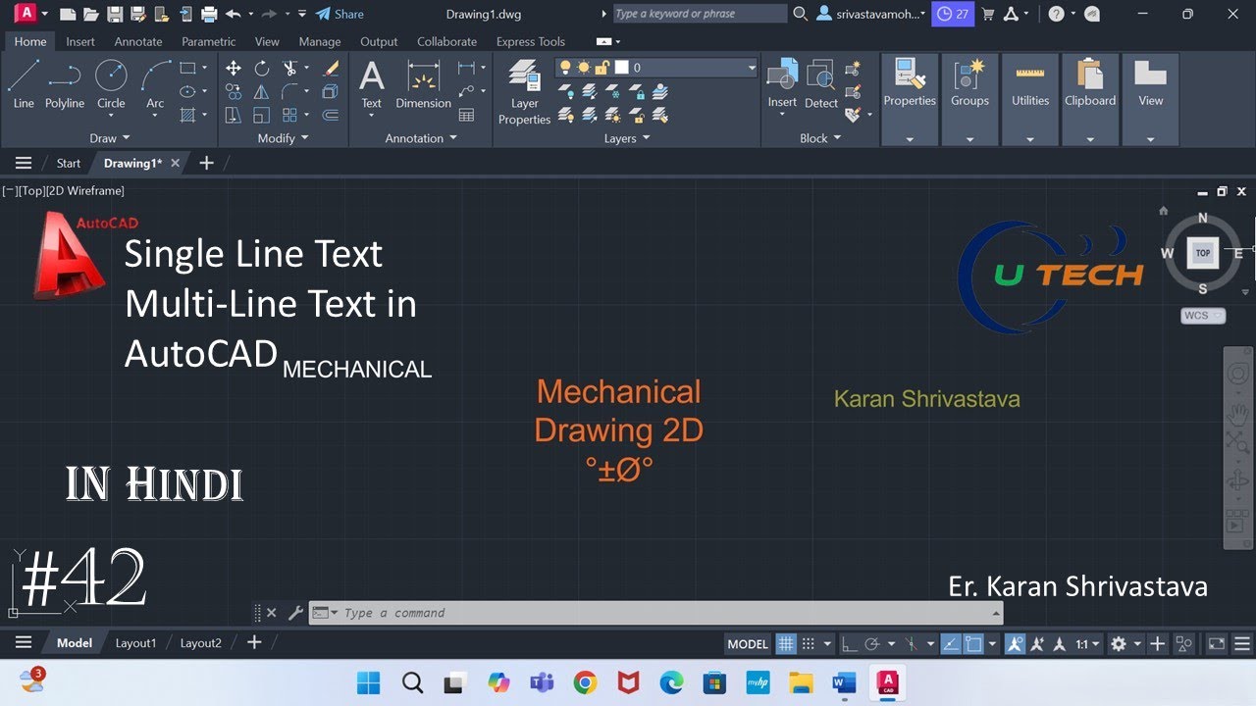Toggle Ortho mode in status bar

(x=849, y=644)
